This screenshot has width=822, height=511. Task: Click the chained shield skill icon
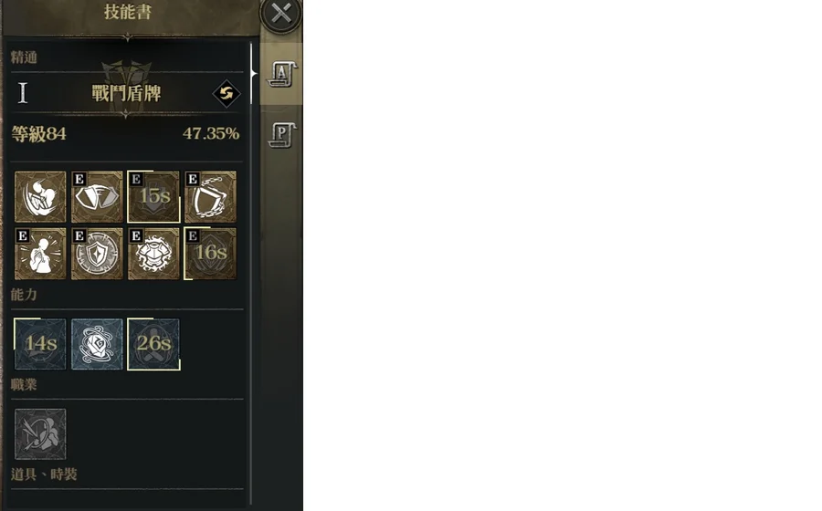pyautogui.click(x=210, y=197)
